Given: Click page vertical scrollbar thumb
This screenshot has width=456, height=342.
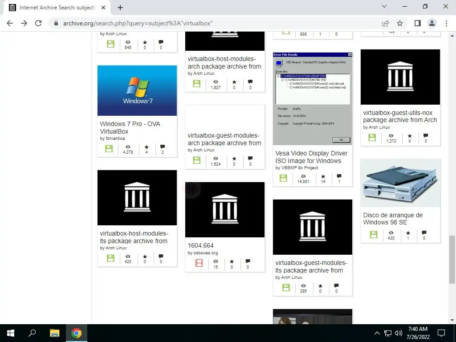Looking at the screenshot, I should click(452, 260).
